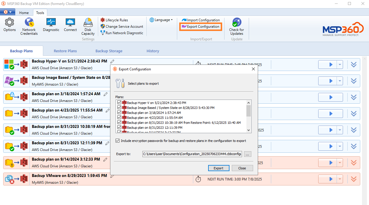Click encrypted folder icon of 3/18/2024 plan

point(9,97)
